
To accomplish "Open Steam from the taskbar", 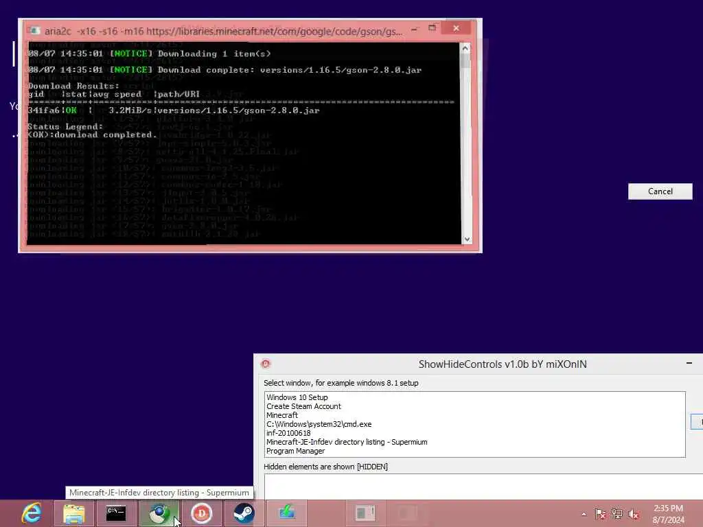I will coord(244,513).
